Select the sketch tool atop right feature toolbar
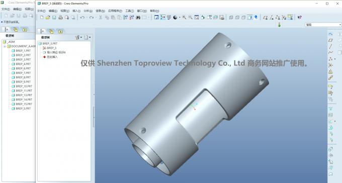 (330, 34)
